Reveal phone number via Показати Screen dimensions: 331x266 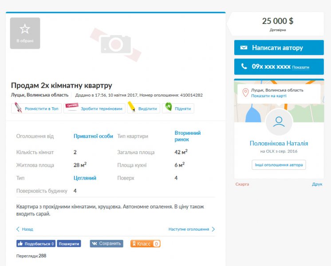(x=300, y=67)
